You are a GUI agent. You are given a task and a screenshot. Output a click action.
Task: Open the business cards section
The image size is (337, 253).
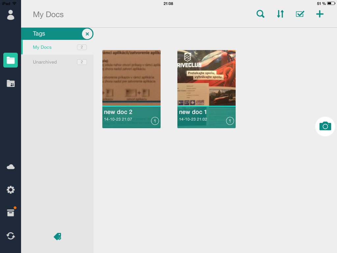[11, 84]
